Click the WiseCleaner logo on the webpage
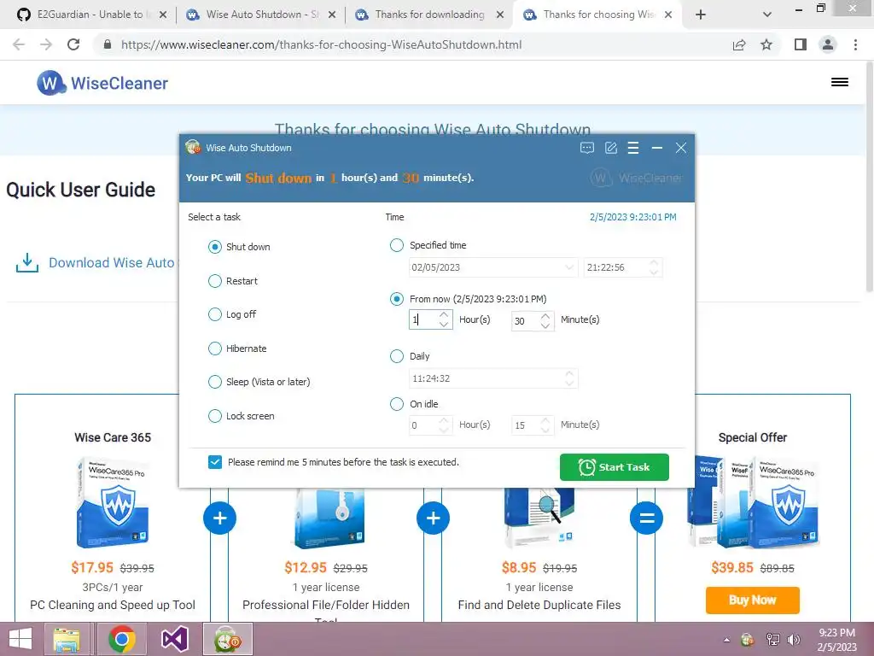Viewport: 874px width, 656px height. (x=102, y=83)
